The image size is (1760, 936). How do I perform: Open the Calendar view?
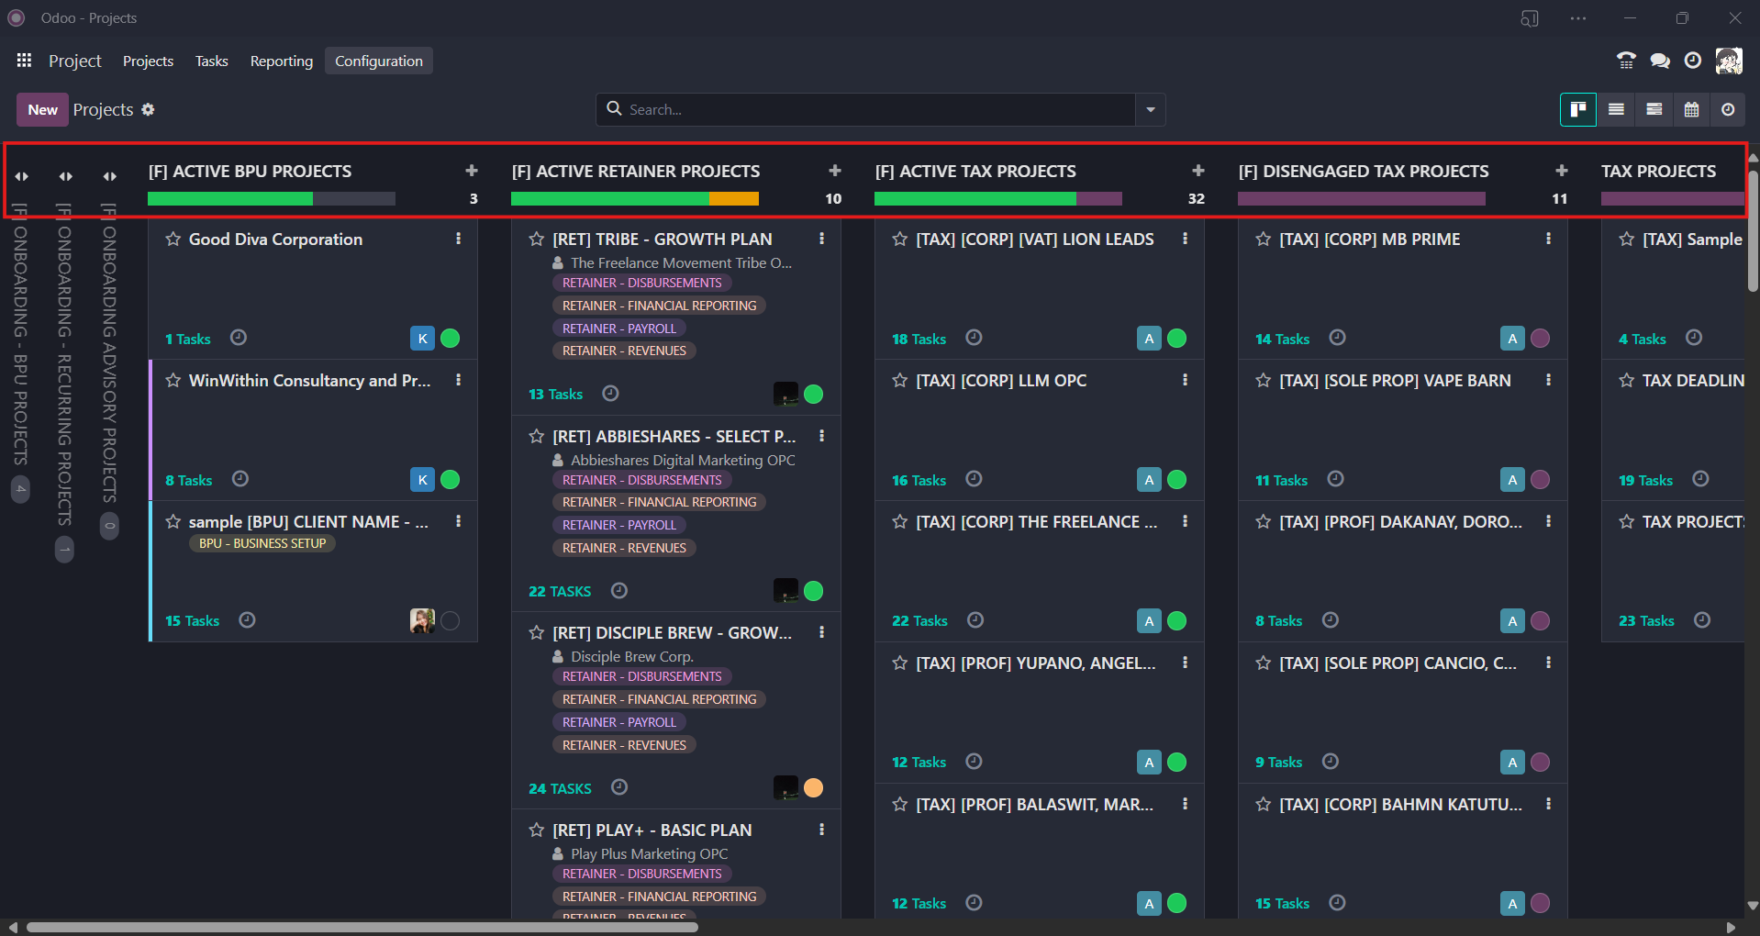tap(1691, 110)
